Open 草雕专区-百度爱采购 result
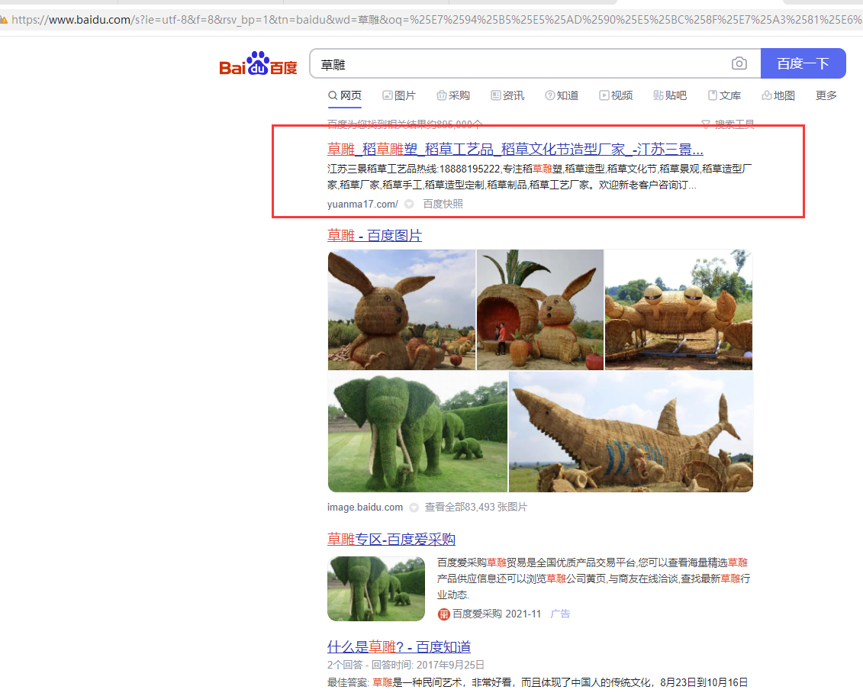 click(x=391, y=539)
